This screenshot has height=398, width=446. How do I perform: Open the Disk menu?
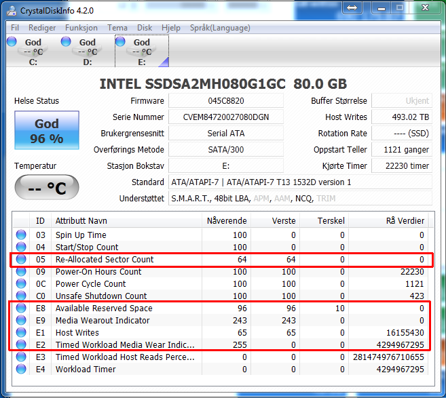pos(145,28)
